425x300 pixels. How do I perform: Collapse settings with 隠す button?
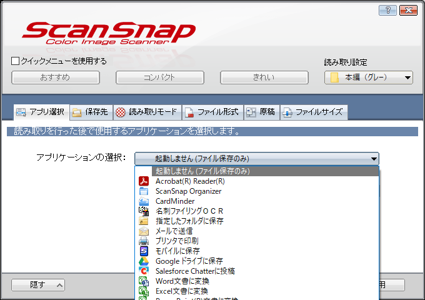[x=38, y=285]
